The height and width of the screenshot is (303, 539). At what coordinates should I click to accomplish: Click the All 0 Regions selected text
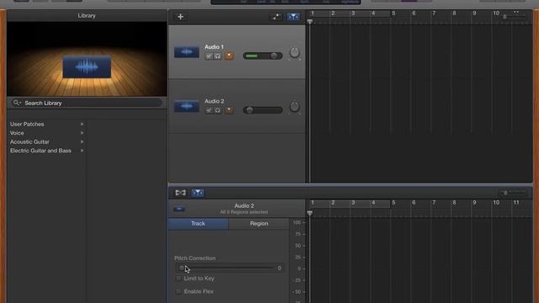244,212
